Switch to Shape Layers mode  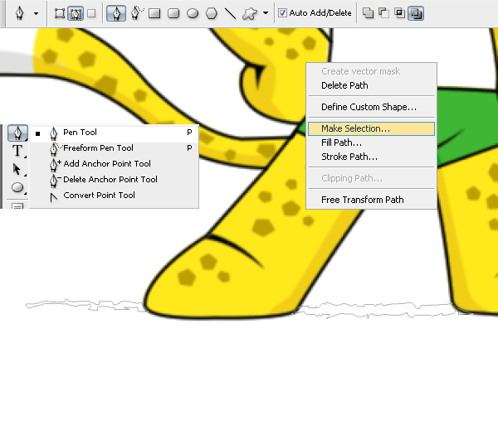pos(60,13)
